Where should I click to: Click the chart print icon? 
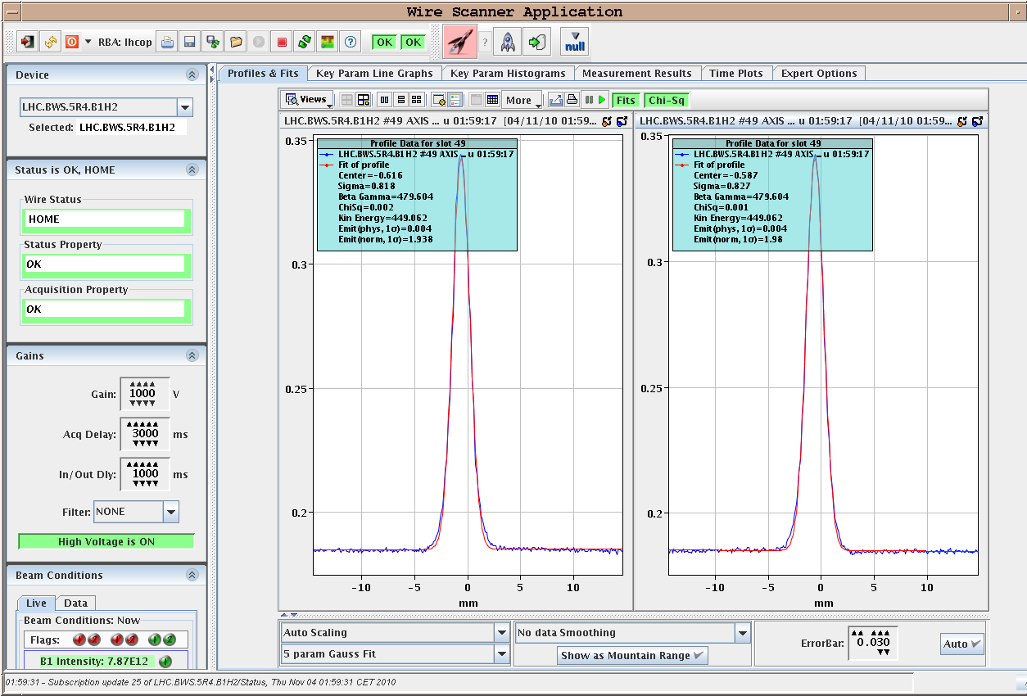572,100
